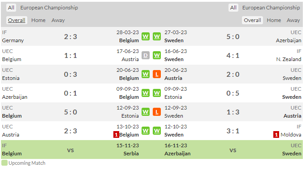This screenshot has width=306, height=176.
Task: Click the green W badge for Sweden 27-03-23
Action: coord(157,36)
